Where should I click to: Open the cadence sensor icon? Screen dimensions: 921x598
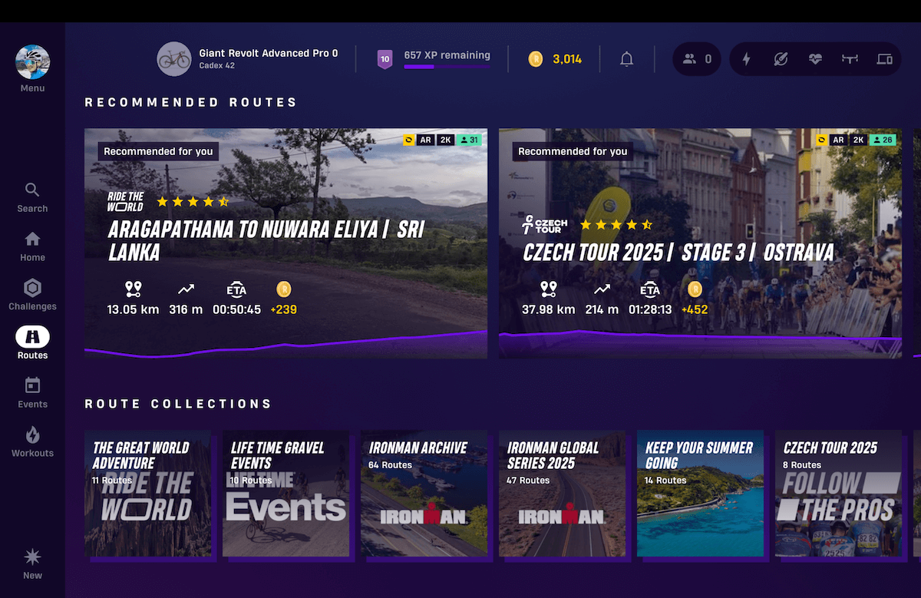[781, 59]
